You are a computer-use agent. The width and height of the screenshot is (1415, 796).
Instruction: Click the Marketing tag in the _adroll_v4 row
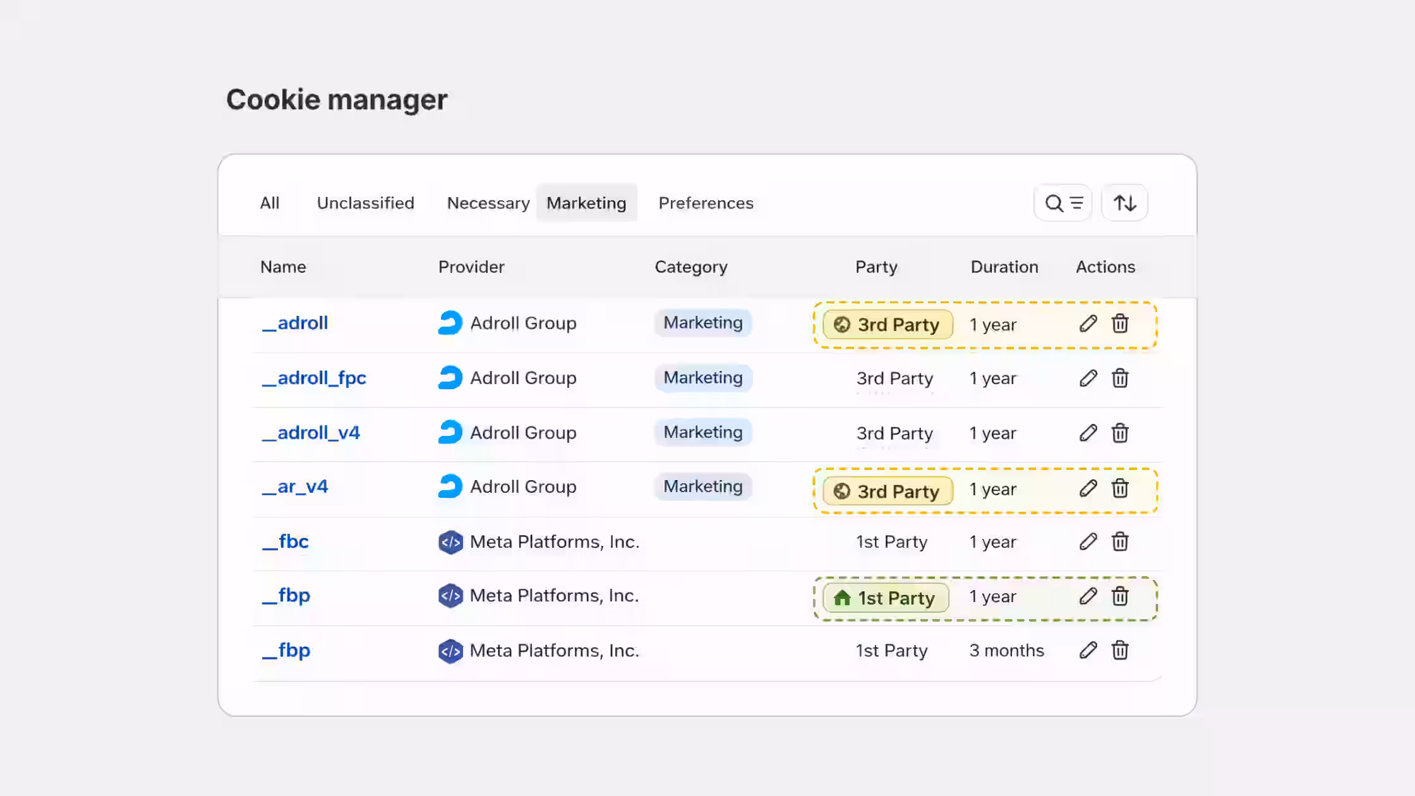coord(703,432)
